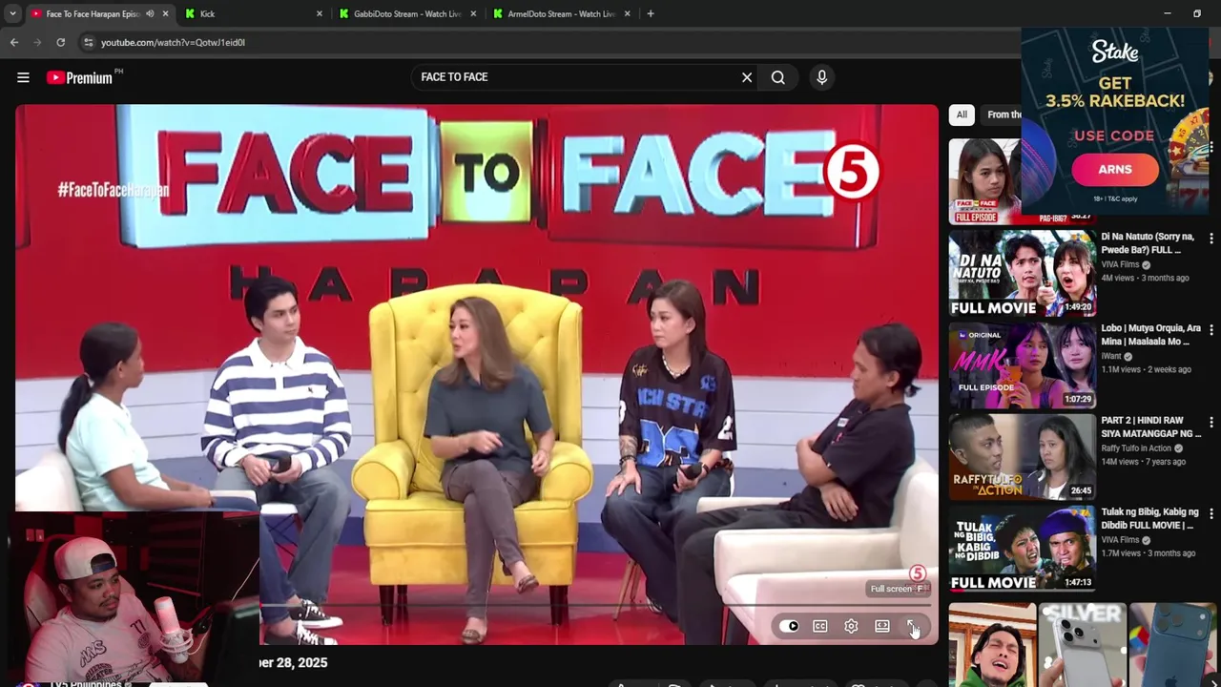Open the YouTube hamburger guide menu
This screenshot has height=687, width=1221.
23,77
